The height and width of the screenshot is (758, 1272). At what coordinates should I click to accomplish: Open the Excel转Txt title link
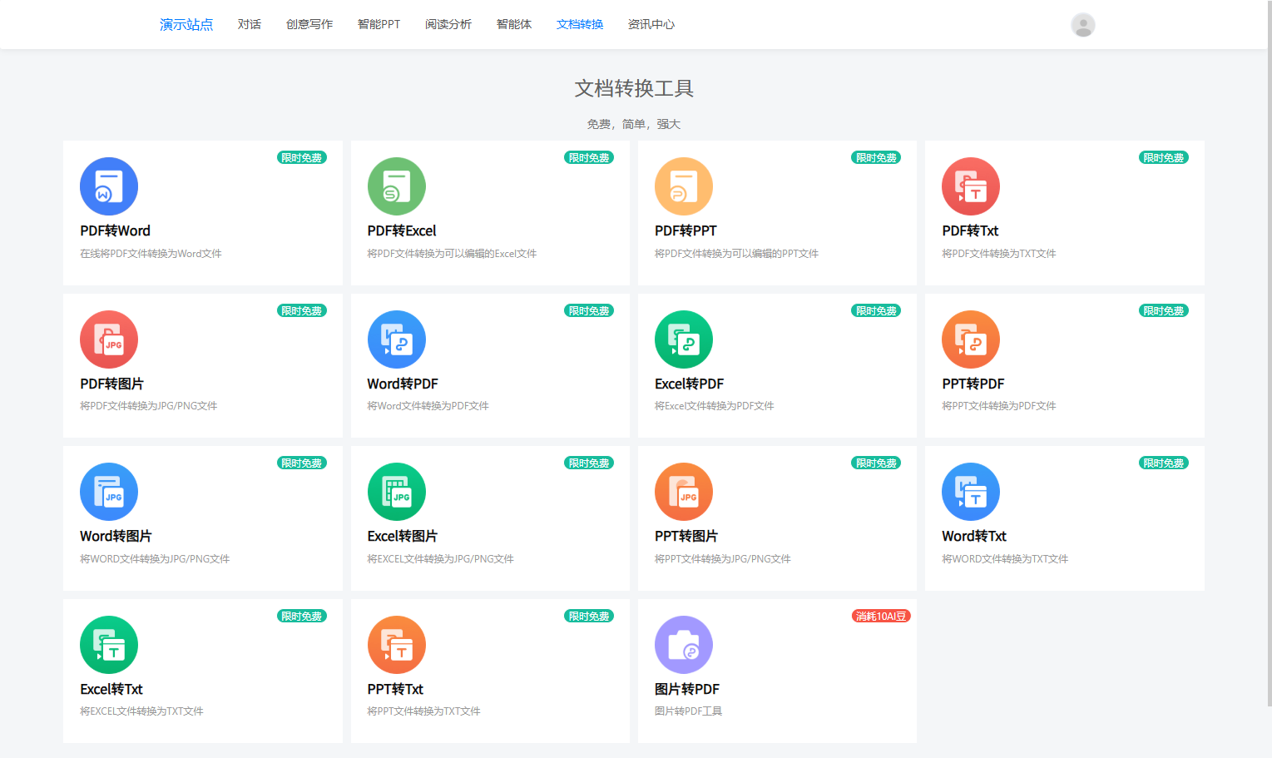pos(111,689)
